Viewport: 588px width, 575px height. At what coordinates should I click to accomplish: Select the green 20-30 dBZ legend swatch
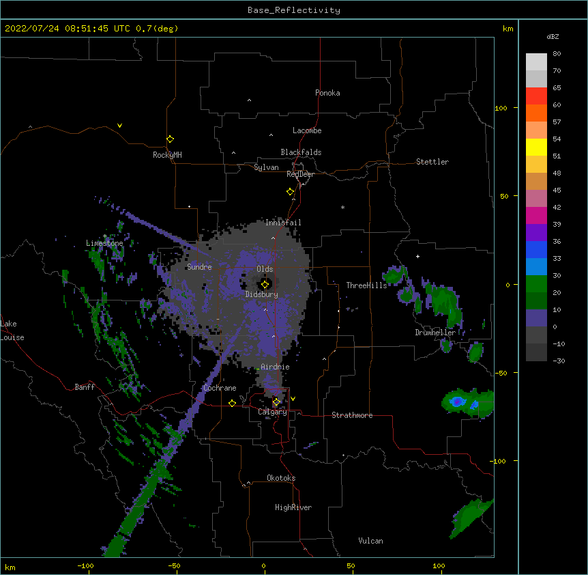(x=536, y=284)
